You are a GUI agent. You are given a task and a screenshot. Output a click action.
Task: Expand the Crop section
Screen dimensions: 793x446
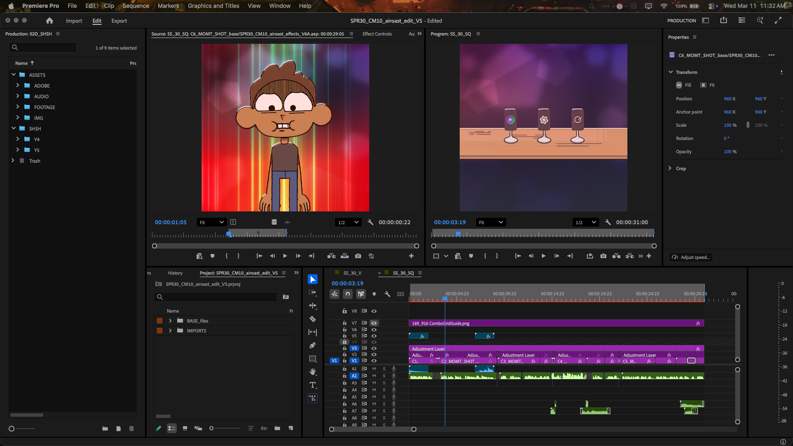(x=670, y=168)
